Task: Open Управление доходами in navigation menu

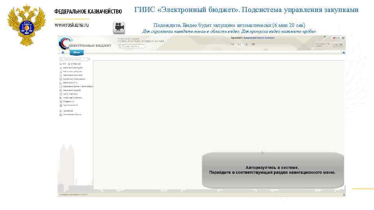Action: pyautogui.click(x=71, y=72)
